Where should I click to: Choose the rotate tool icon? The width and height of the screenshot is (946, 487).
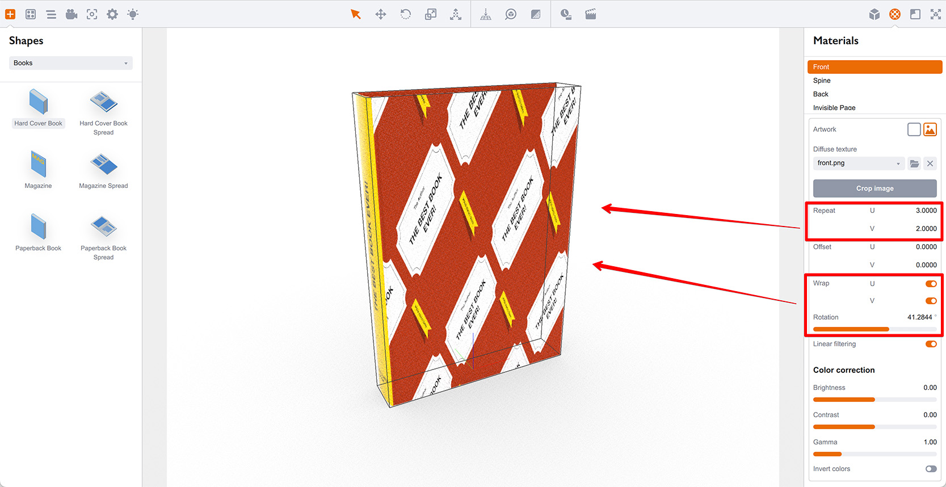coord(406,14)
